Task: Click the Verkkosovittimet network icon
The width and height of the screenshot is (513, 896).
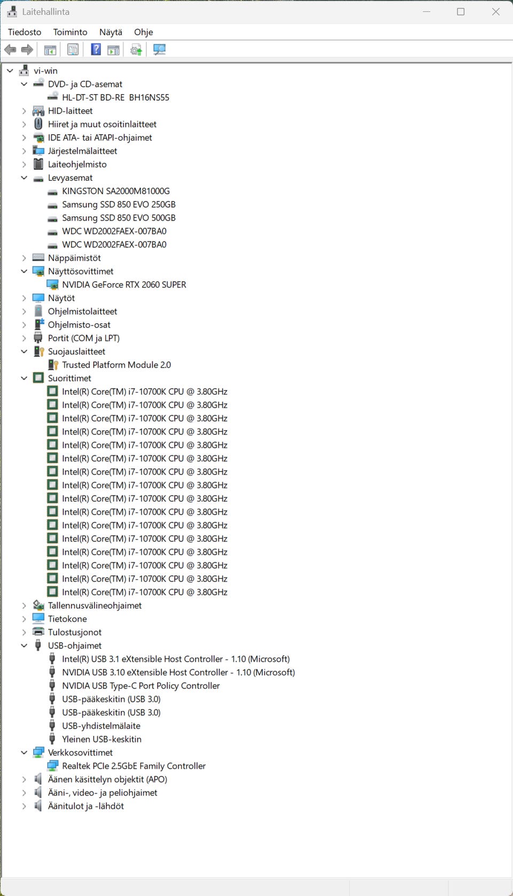Action: (38, 752)
